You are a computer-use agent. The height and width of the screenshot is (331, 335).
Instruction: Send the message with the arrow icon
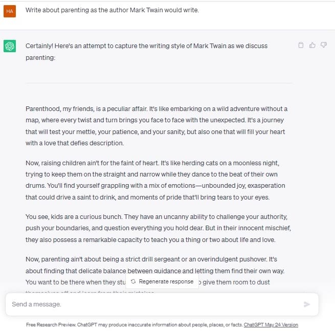(x=307, y=304)
